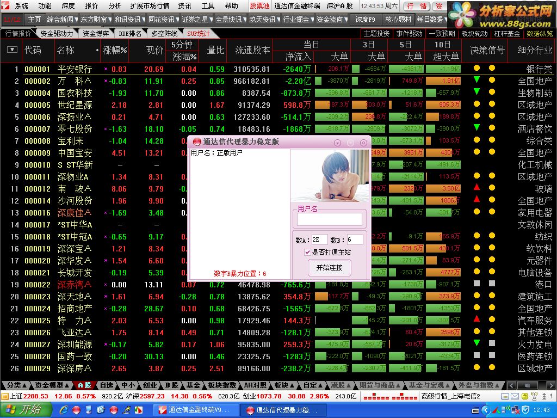Viewport: 557px width, 418px height.
Task: Click the green down-triangle signal for 万科A
Action: (x=476, y=79)
